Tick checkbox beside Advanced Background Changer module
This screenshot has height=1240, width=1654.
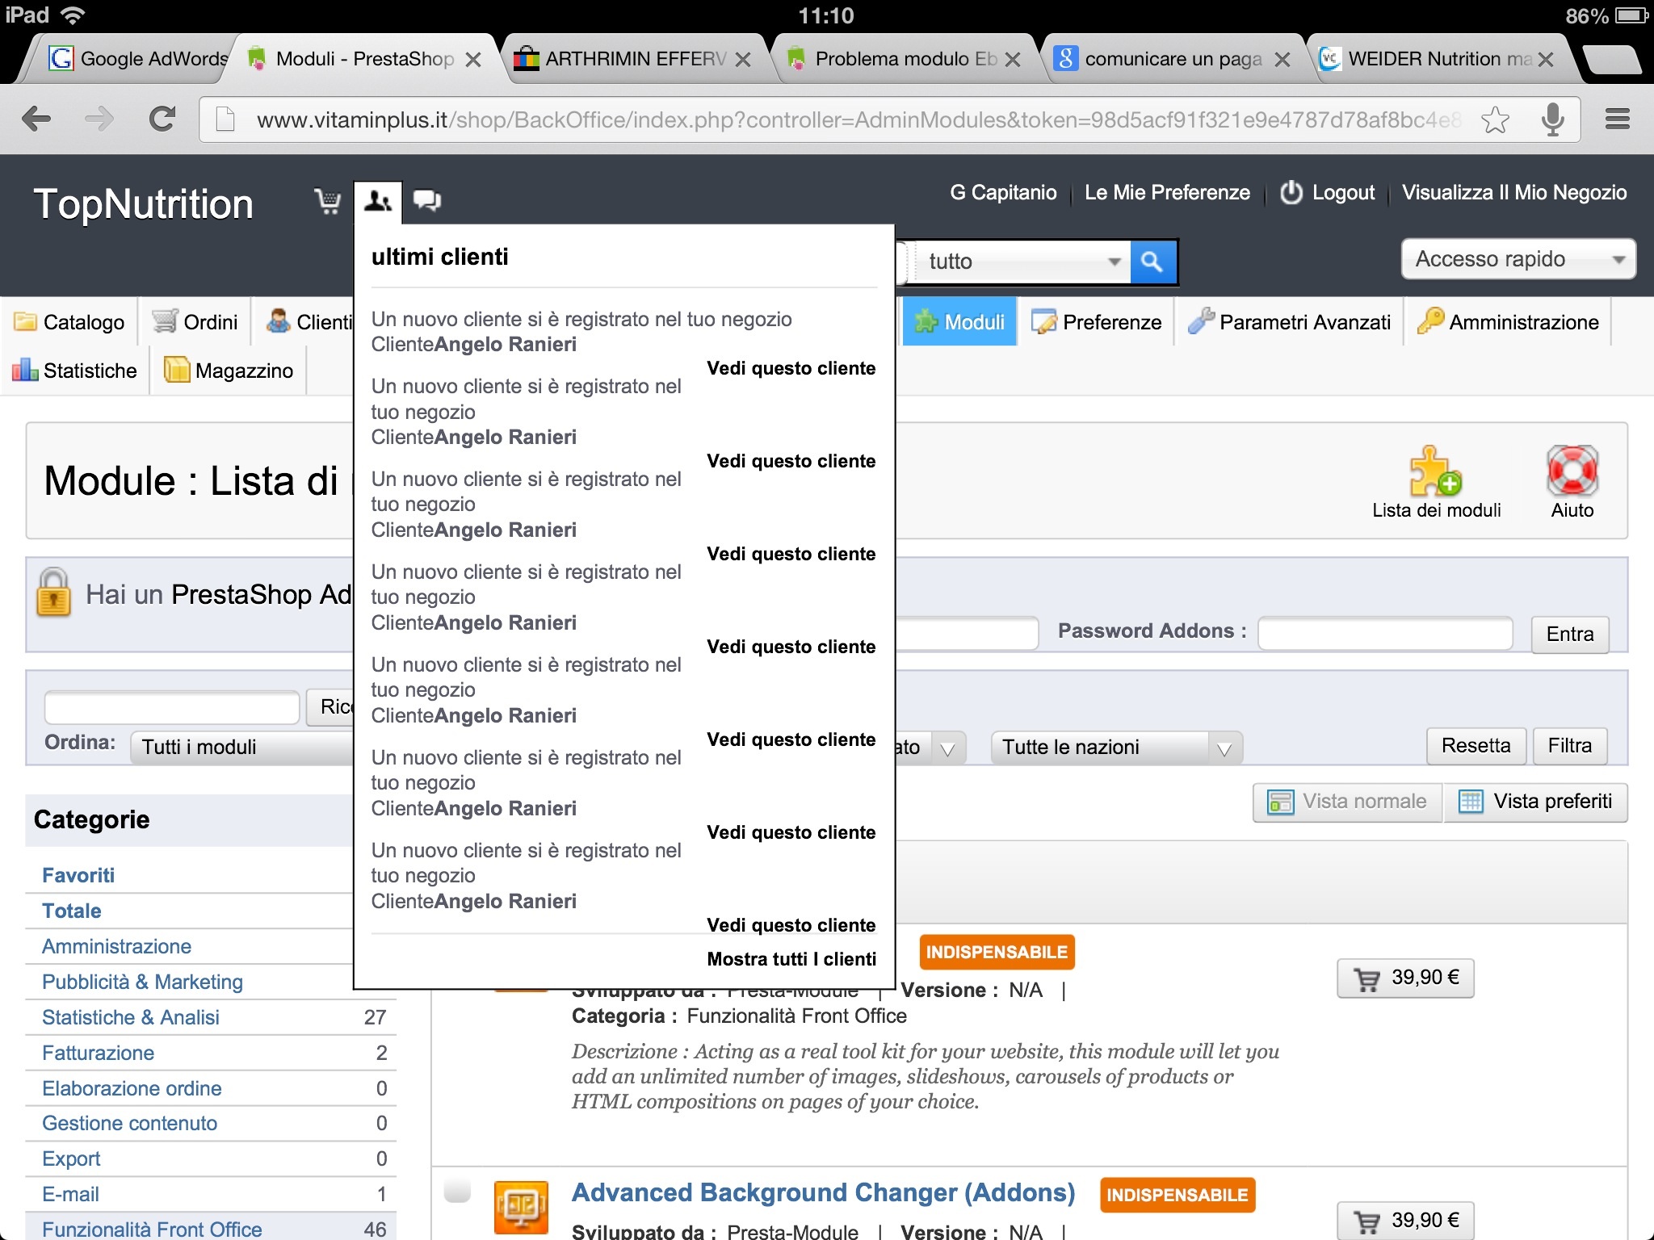pyautogui.click(x=457, y=1191)
